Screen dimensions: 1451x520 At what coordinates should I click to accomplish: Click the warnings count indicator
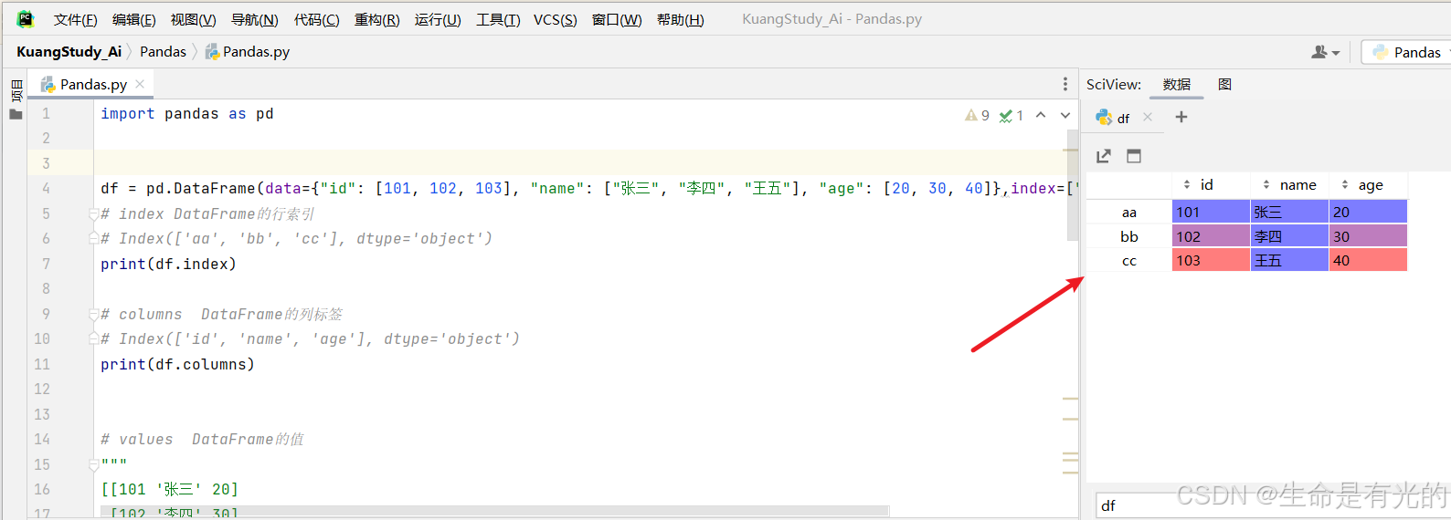pos(977,115)
